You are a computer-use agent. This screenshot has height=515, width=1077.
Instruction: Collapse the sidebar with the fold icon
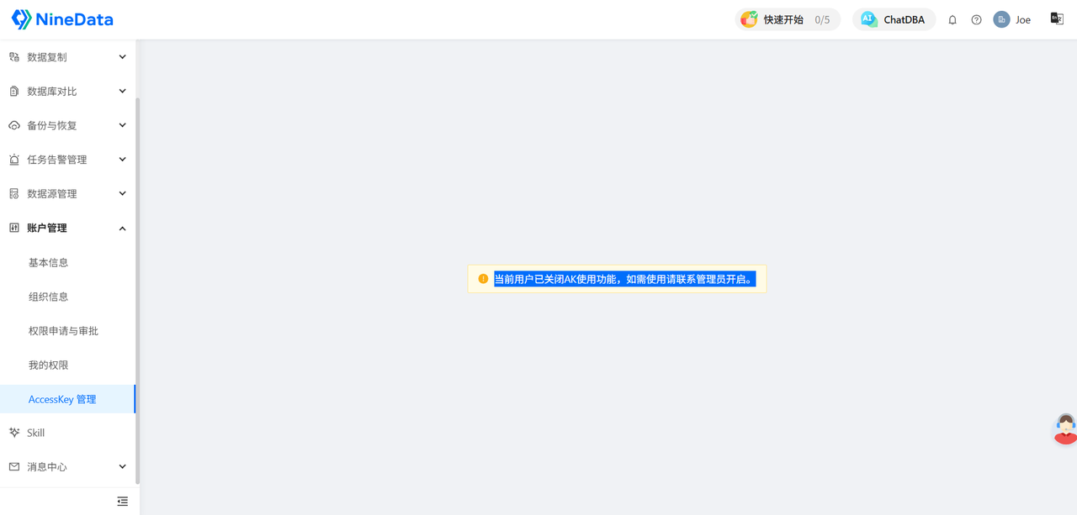[123, 502]
